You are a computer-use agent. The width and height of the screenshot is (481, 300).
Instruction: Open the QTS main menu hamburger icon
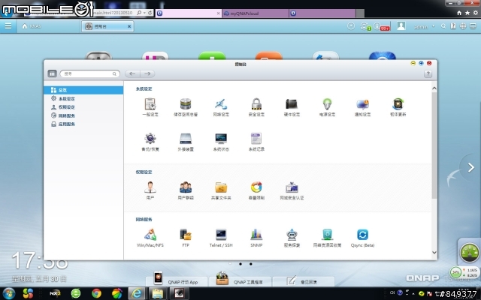[x=8, y=26]
